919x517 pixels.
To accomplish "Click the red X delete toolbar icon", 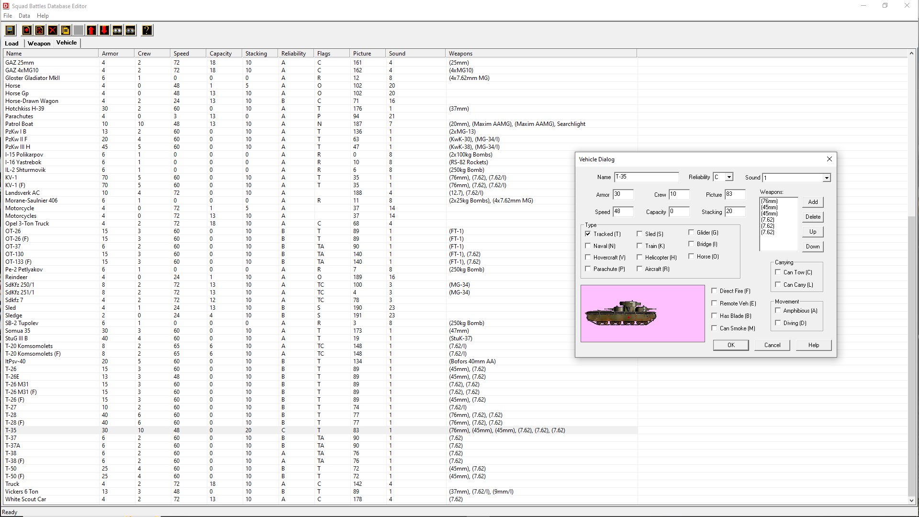I will coord(53,30).
